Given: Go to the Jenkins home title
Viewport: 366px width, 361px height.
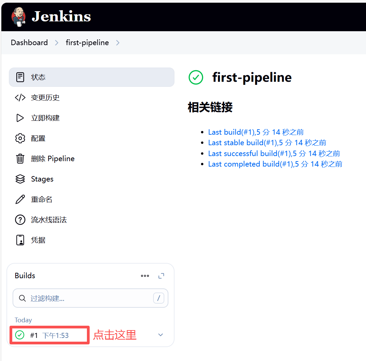Looking at the screenshot, I should (61, 17).
